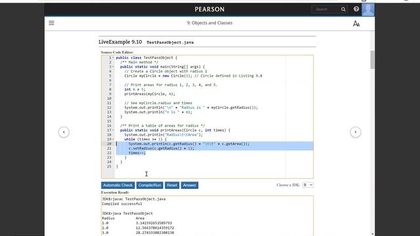Go to the next page arrow

click(x=356, y=132)
